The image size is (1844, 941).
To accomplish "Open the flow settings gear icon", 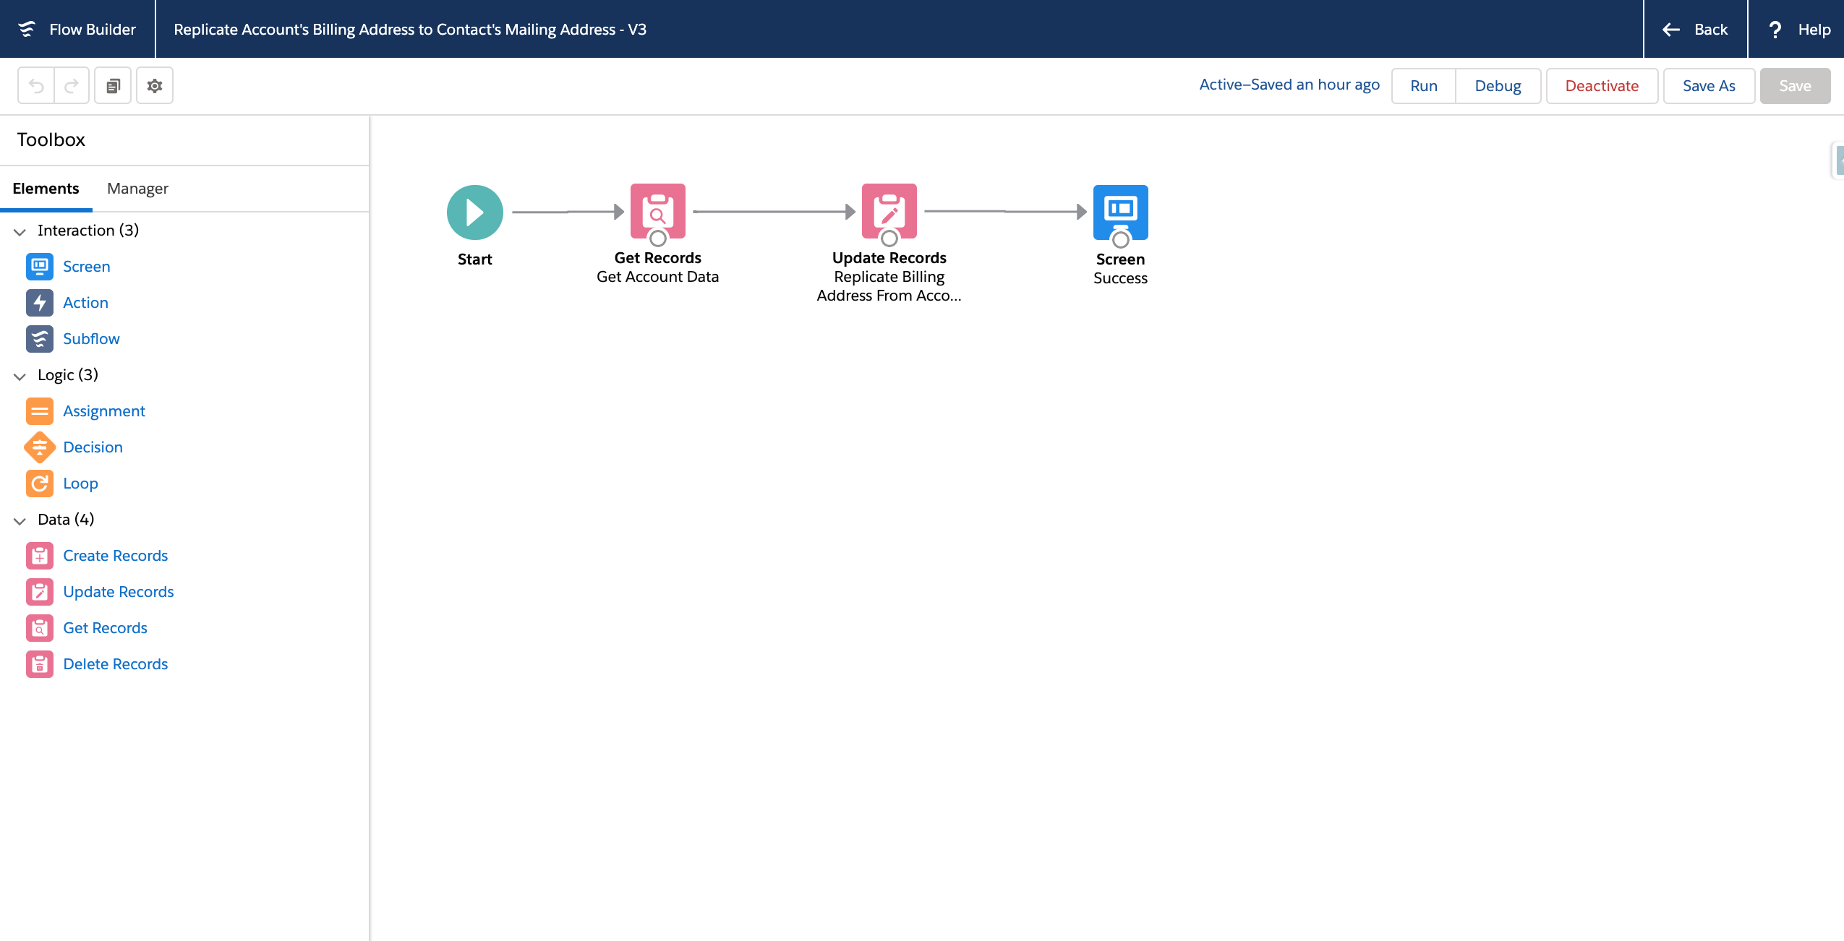I will [x=155, y=85].
